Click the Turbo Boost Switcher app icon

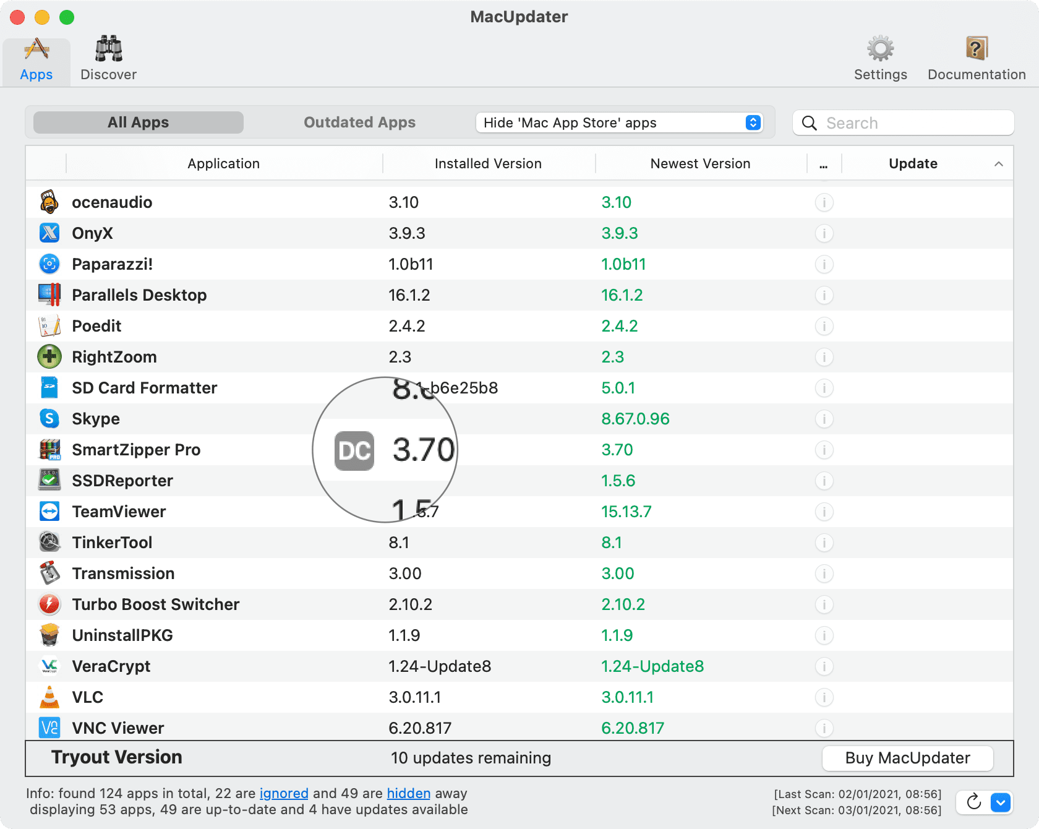(49, 604)
